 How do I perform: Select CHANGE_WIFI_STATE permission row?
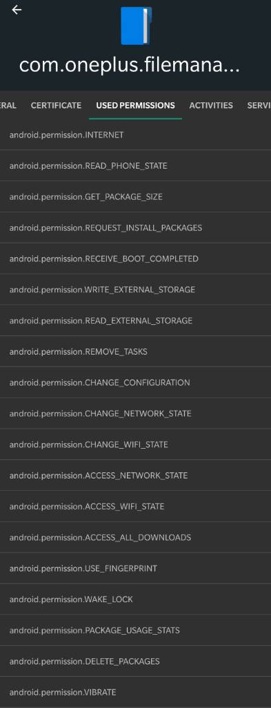(135, 445)
